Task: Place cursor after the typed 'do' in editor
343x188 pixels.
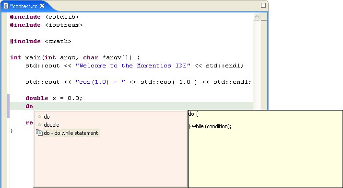Action: click(33, 106)
